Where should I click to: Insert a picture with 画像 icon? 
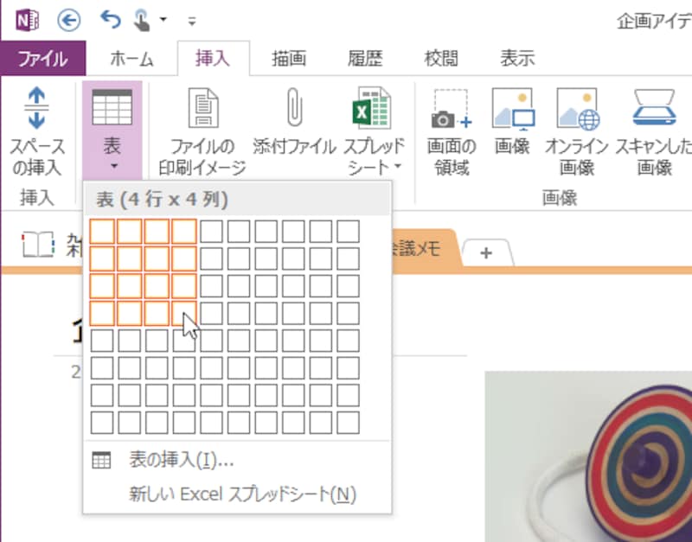[512, 109]
